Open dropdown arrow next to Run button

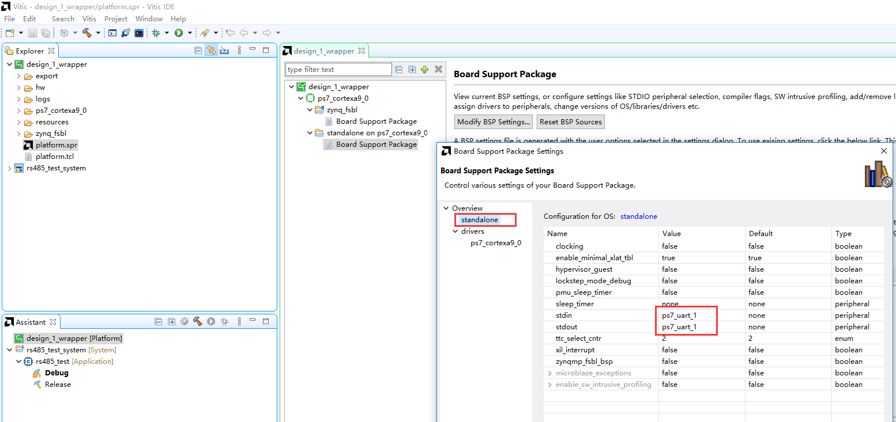[190, 33]
